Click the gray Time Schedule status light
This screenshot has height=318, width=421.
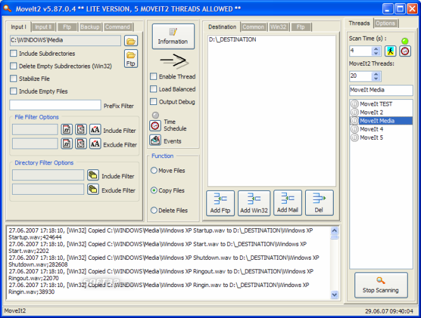[155, 115]
